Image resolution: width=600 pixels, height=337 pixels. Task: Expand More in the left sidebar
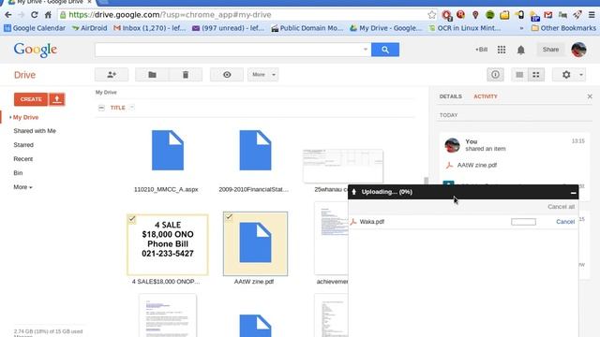(22, 187)
